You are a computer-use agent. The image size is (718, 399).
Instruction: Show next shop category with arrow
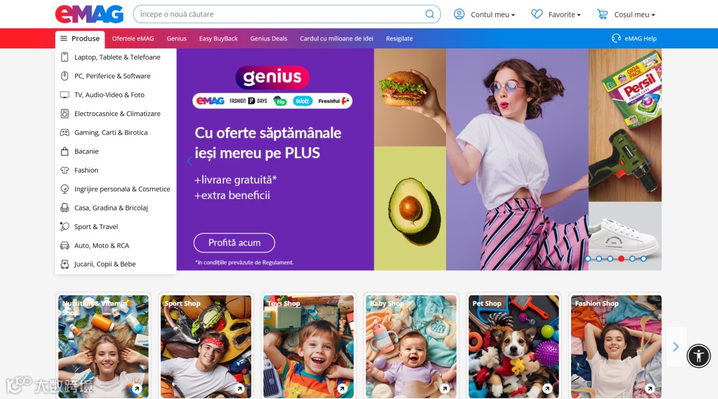point(676,347)
